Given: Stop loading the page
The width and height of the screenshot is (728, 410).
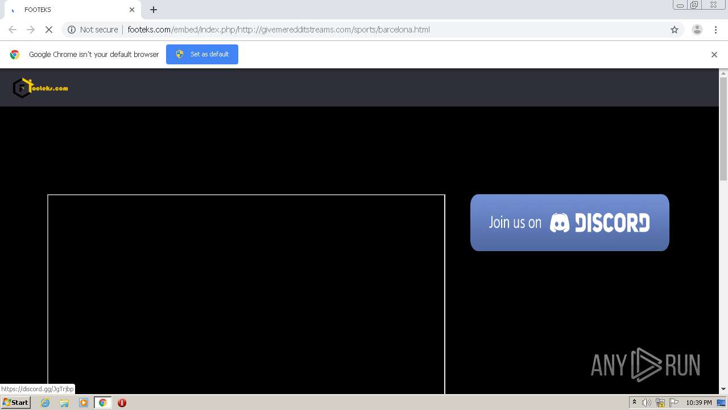Looking at the screenshot, I should pyautogui.click(x=49, y=30).
